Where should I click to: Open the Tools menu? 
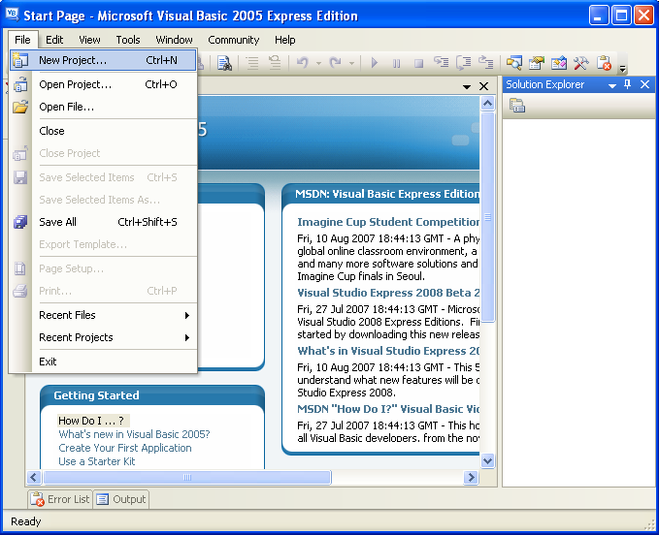pyautogui.click(x=128, y=40)
